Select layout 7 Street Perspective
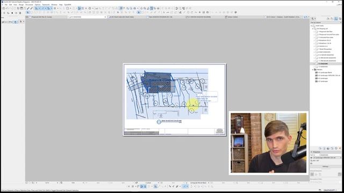The width and height of the screenshot is (344, 193). [x=325, y=49]
